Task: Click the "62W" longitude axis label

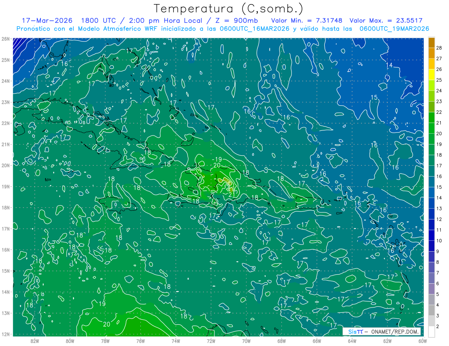Action: (x=388, y=341)
